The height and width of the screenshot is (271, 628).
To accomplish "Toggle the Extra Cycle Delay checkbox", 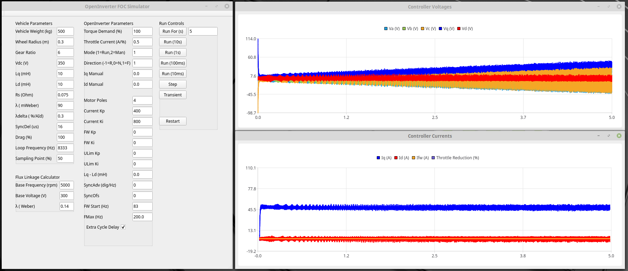I will pos(123,227).
